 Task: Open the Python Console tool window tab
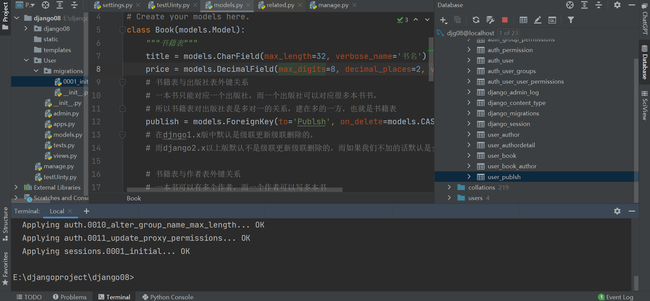168,297
